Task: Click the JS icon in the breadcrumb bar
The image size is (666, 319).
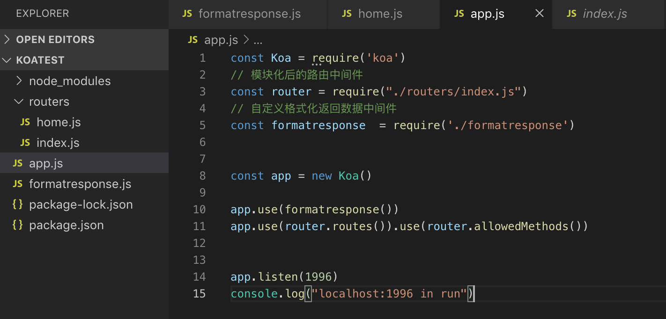Action: pyautogui.click(x=192, y=40)
